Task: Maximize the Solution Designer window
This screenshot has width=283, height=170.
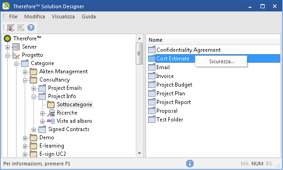Action: (262, 6)
